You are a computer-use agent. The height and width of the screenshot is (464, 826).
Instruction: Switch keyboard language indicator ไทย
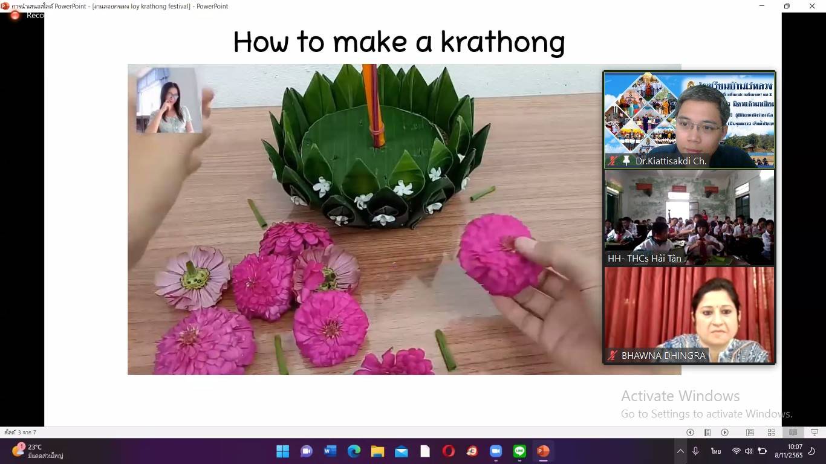click(716, 451)
